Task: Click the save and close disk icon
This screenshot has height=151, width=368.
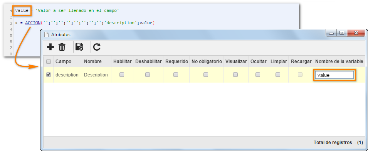Action: (x=79, y=47)
